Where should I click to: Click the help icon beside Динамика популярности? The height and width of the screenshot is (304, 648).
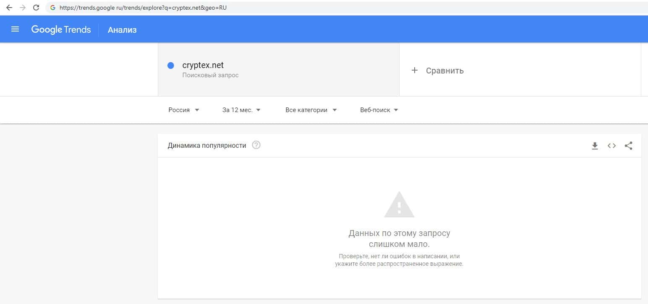click(256, 145)
